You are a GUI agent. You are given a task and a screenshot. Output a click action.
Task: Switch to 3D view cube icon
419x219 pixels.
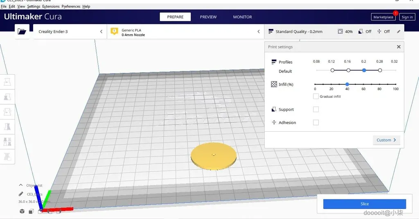(22, 211)
